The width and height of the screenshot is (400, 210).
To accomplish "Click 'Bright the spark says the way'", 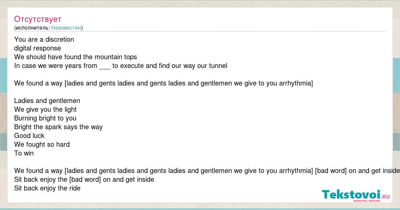I will pos(59,127).
